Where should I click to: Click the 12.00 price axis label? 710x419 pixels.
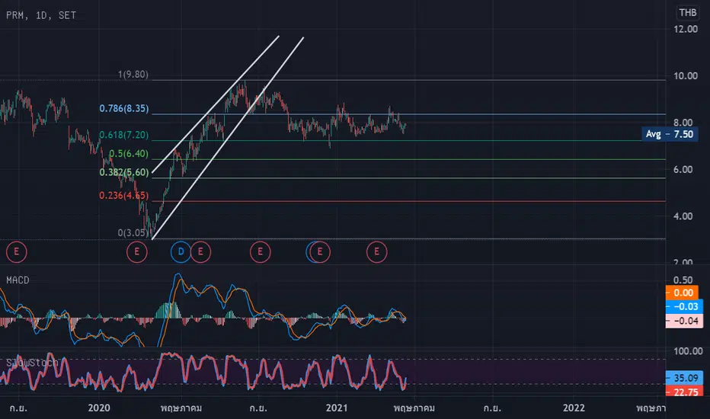(686, 29)
